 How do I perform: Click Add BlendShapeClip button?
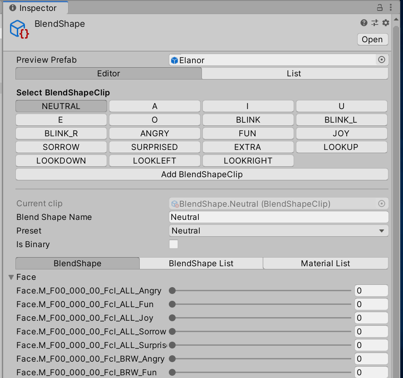[202, 174]
